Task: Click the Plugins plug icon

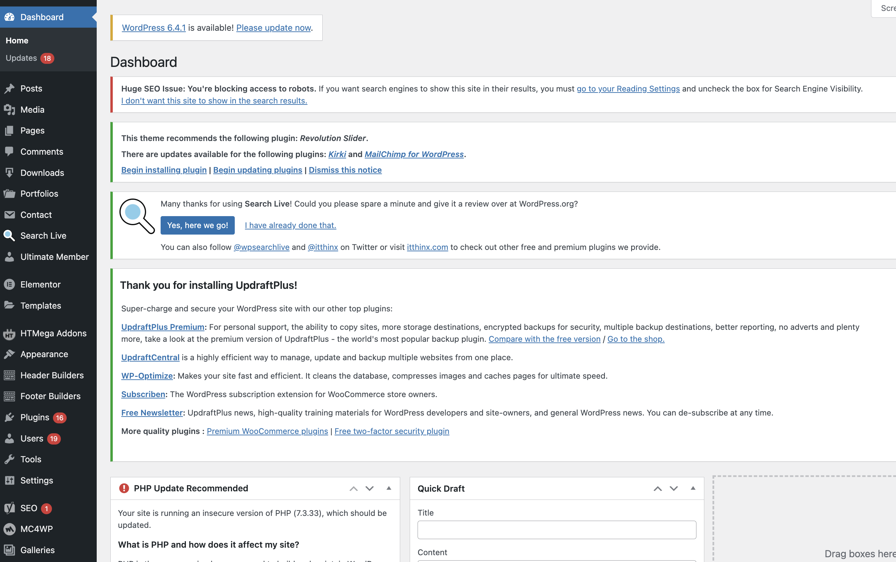Action: pos(9,418)
